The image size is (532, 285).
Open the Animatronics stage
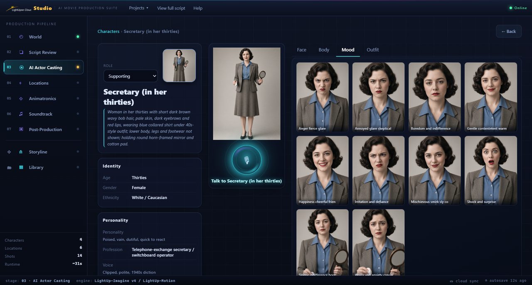coord(43,99)
